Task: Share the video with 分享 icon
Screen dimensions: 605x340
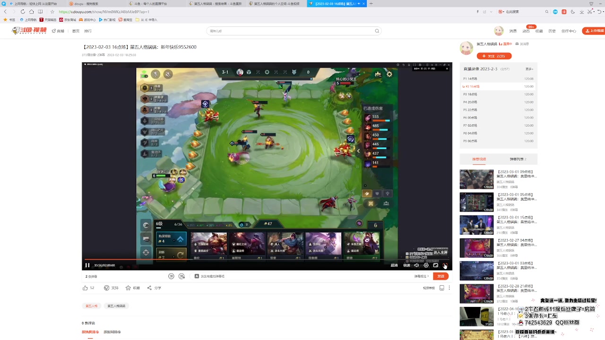Action: 149,288
